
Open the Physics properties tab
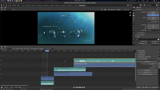tap(133, 33)
